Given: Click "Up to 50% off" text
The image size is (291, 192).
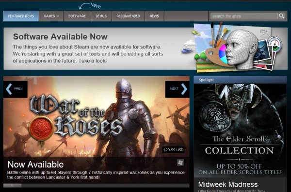Looking at the screenshot, I should tap(240, 166).
